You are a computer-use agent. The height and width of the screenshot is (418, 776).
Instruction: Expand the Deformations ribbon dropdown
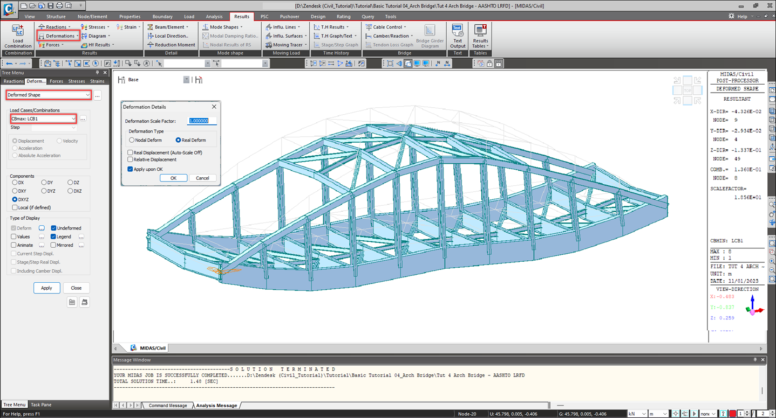78,36
